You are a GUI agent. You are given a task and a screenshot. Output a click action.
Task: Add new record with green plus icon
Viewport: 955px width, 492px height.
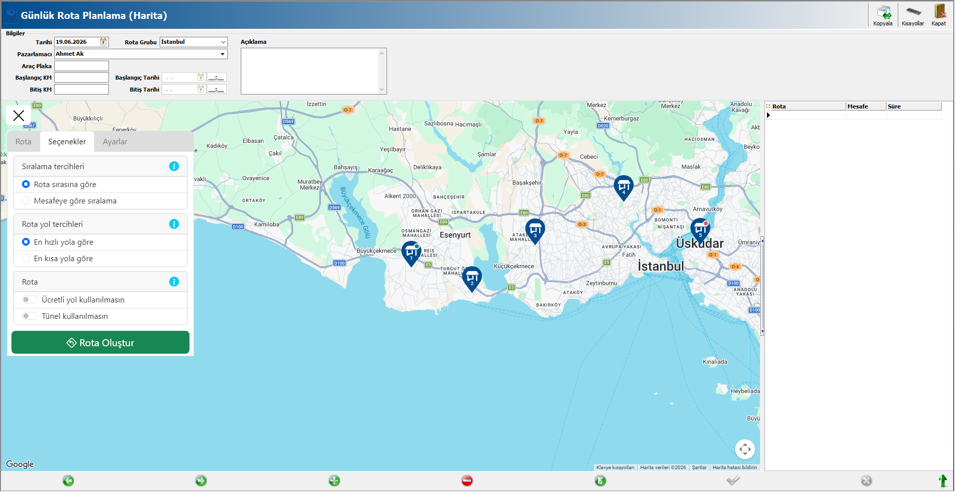pyautogui.click(x=334, y=481)
